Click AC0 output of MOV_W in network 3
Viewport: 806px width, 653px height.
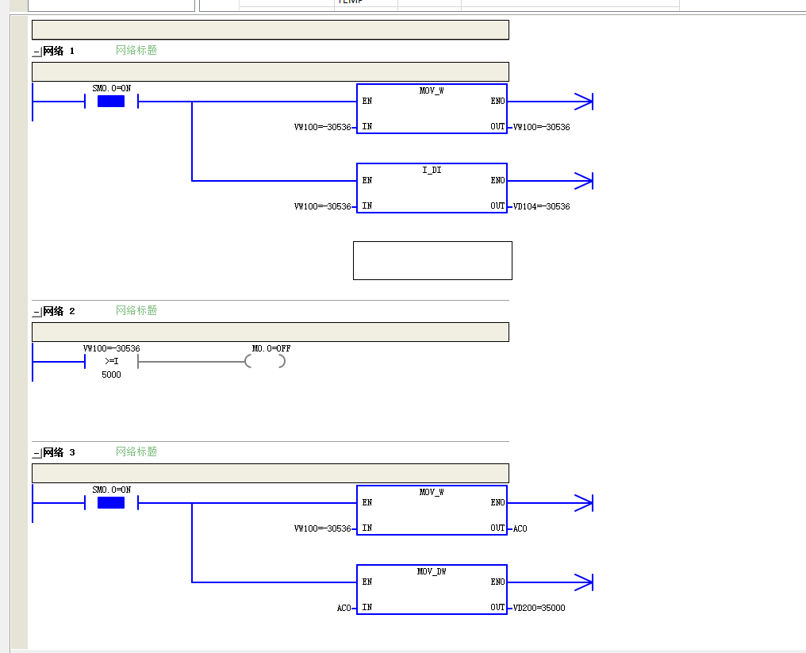point(520,528)
